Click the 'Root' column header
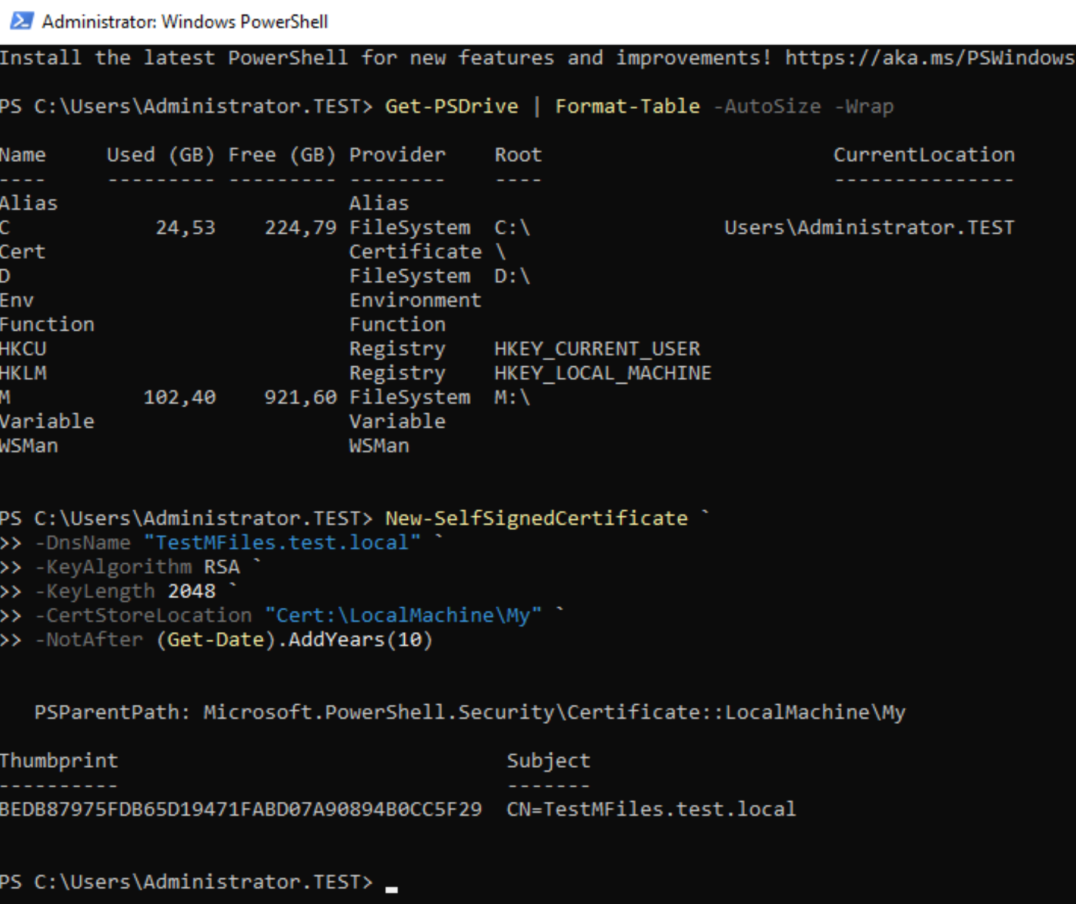1076x904 pixels. pyautogui.click(x=518, y=155)
